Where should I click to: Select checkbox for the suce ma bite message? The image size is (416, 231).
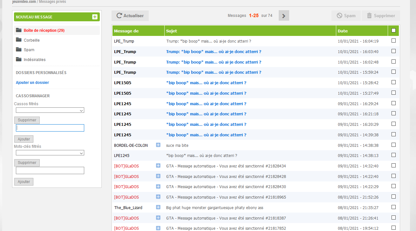point(393,145)
